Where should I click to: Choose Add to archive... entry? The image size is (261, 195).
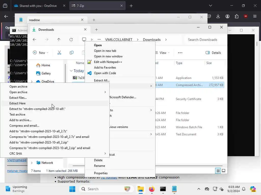click(x=55, y=120)
